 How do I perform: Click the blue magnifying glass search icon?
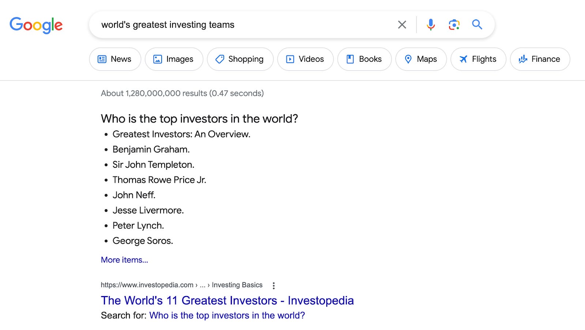coord(477,24)
